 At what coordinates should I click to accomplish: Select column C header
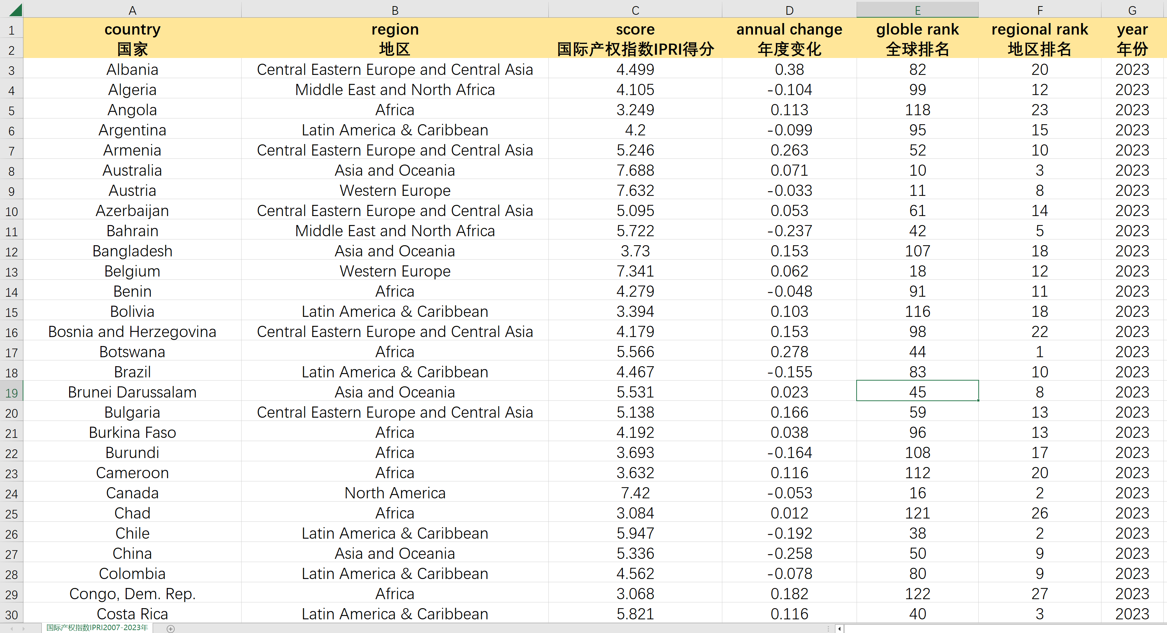point(635,10)
